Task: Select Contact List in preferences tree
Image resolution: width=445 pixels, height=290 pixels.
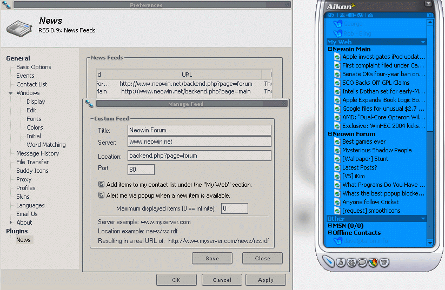Action: click(x=31, y=84)
